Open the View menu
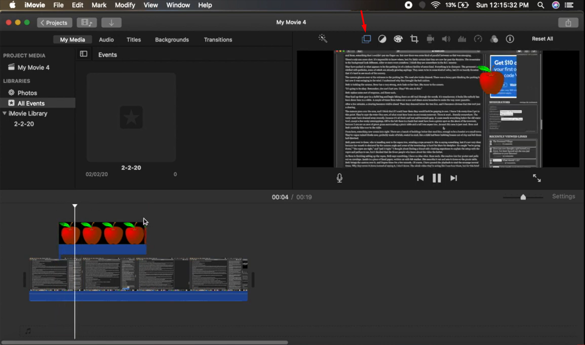The height and width of the screenshot is (345, 585). click(x=151, y=5)
